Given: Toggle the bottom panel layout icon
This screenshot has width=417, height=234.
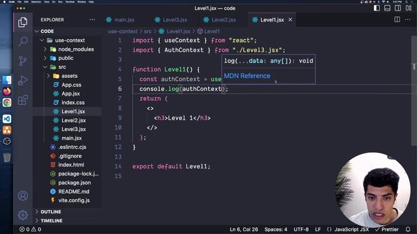Looking at the screenshot, I should (387, 8).
